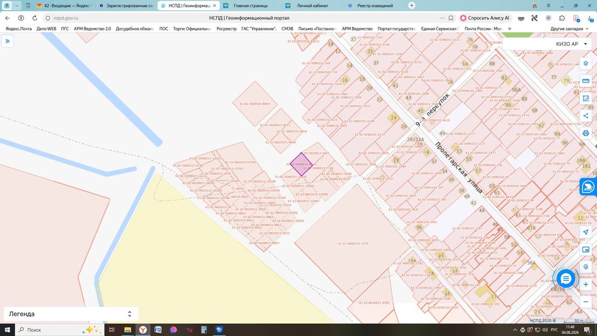Open the map layers panel
The width and height of the screenshot is (597, 336).
(586, 64)
